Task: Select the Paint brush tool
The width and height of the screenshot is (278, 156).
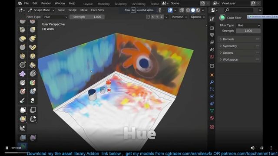Action: [x=23, y=100]
